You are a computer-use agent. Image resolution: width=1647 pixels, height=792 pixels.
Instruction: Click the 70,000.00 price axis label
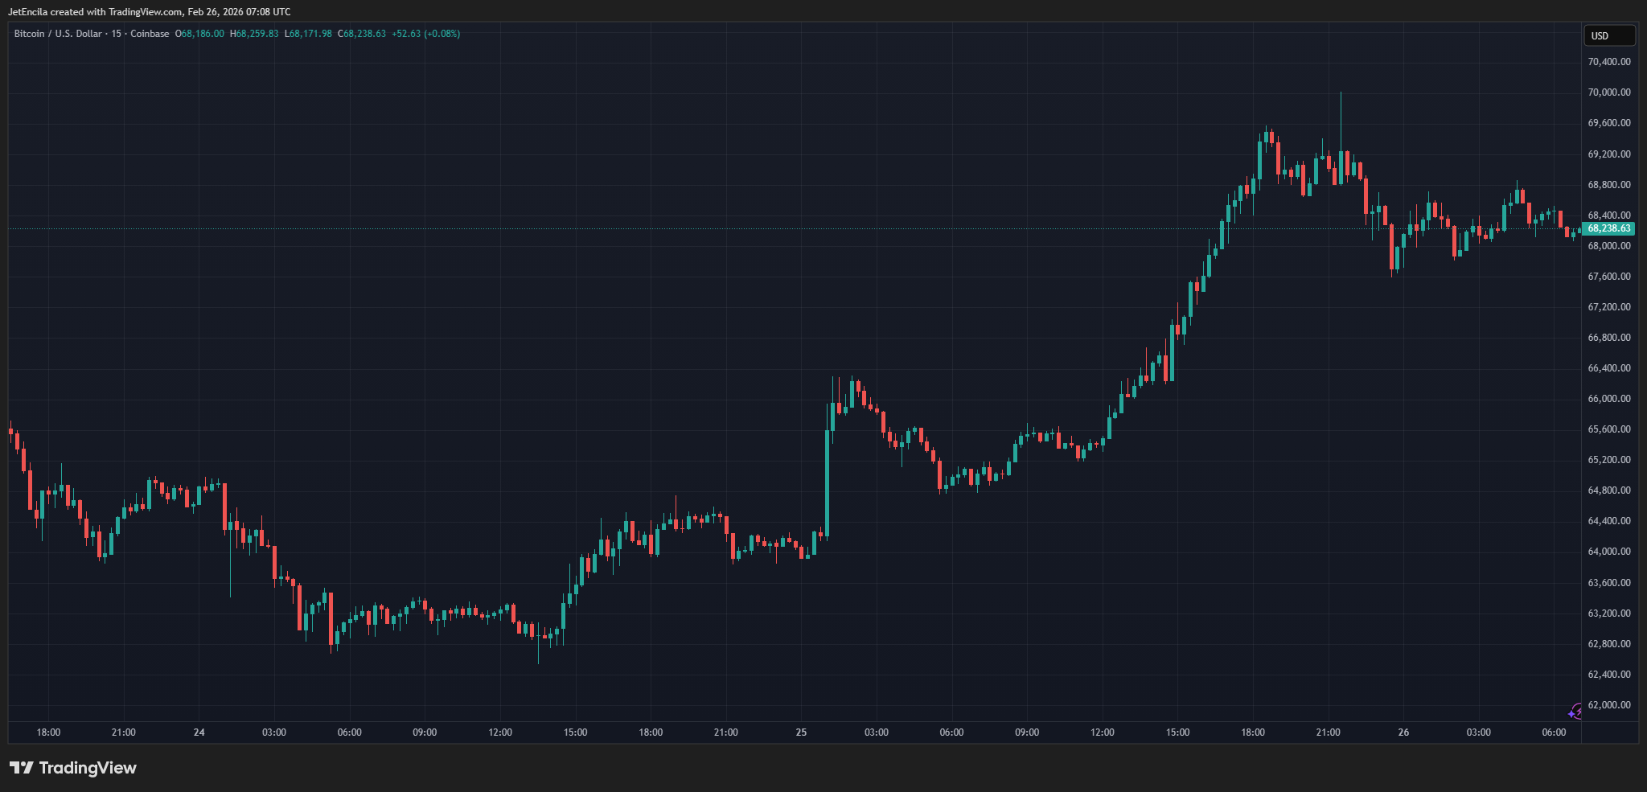coord(1608,92)
